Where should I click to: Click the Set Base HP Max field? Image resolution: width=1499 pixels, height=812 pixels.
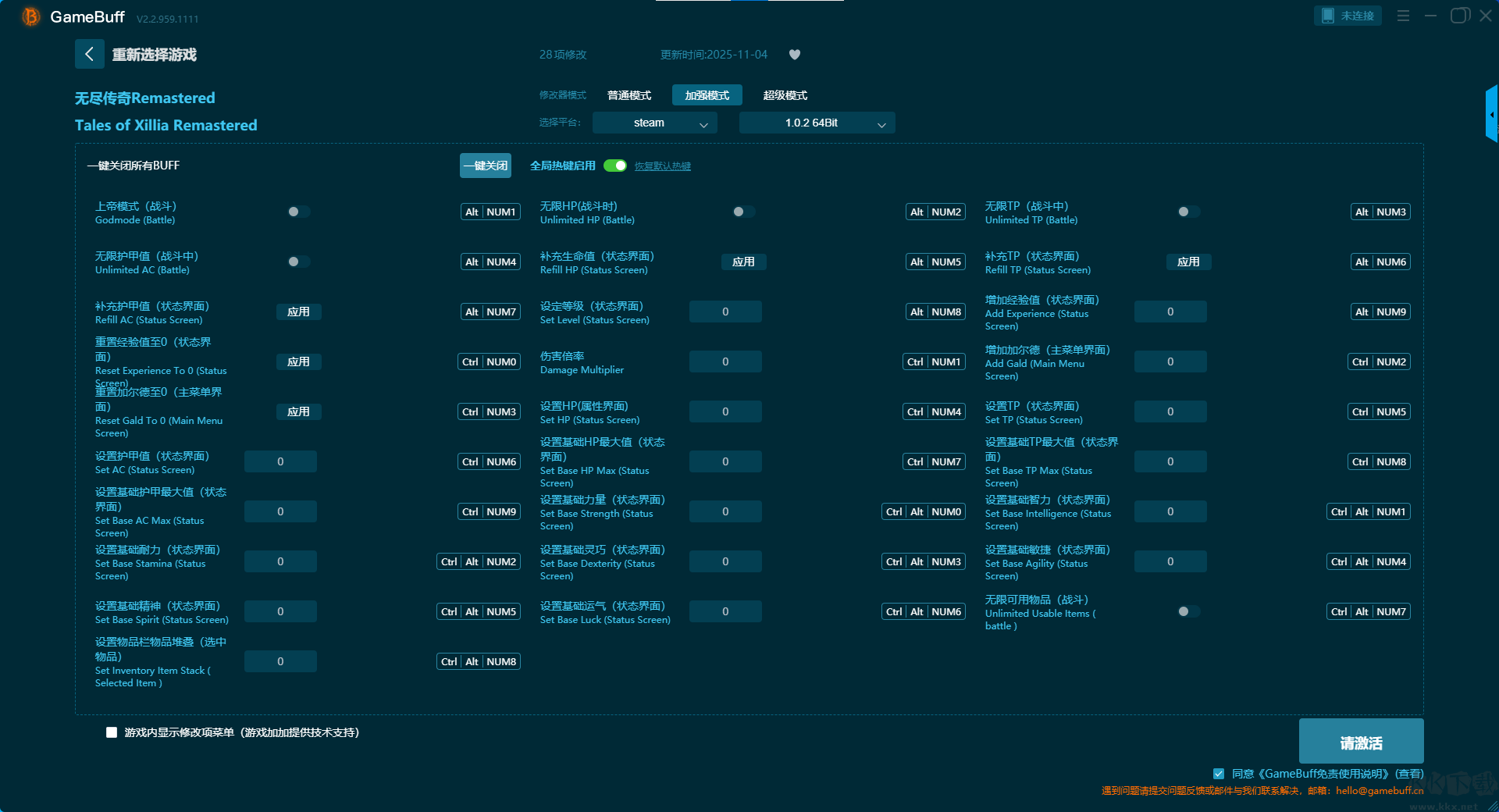(x=725, y=461)
